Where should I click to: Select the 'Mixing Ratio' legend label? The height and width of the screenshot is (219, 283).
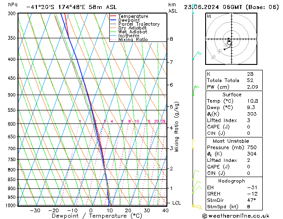133,39
